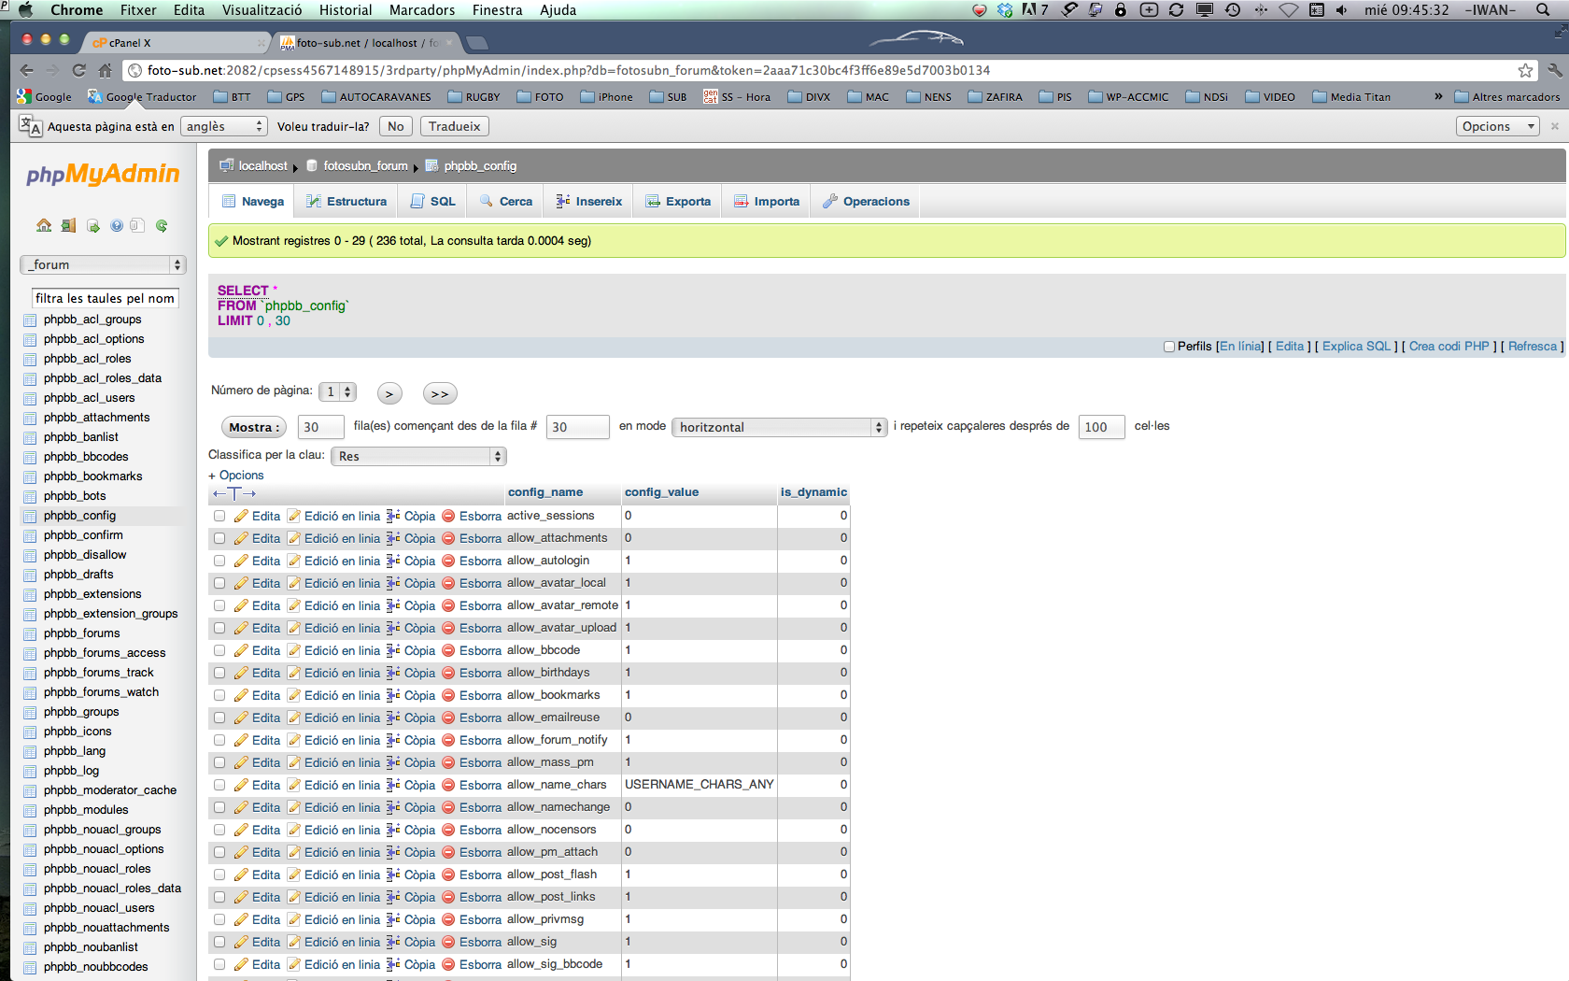Open the Operacions tab

click(866, 202)
